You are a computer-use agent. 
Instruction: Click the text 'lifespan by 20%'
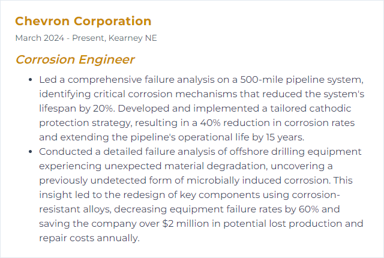pyautogui.click(x=76, y=109)
